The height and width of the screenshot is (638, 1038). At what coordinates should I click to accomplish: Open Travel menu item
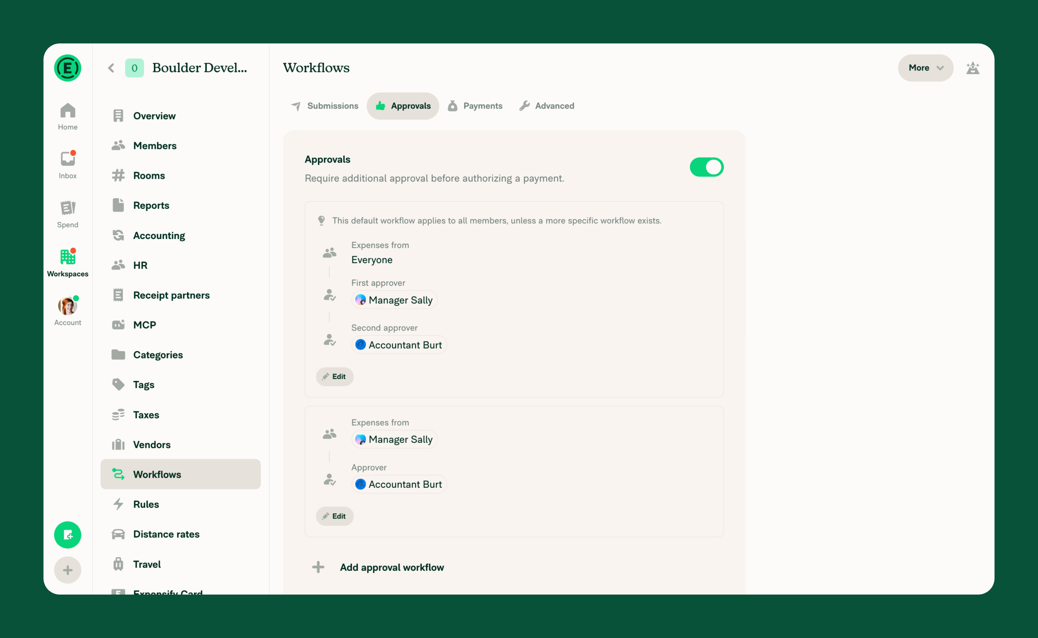coord(180,564)
